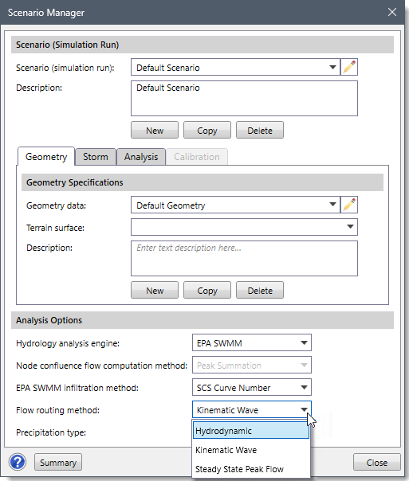
Task: Copy the current scenario
Action: 207,131
